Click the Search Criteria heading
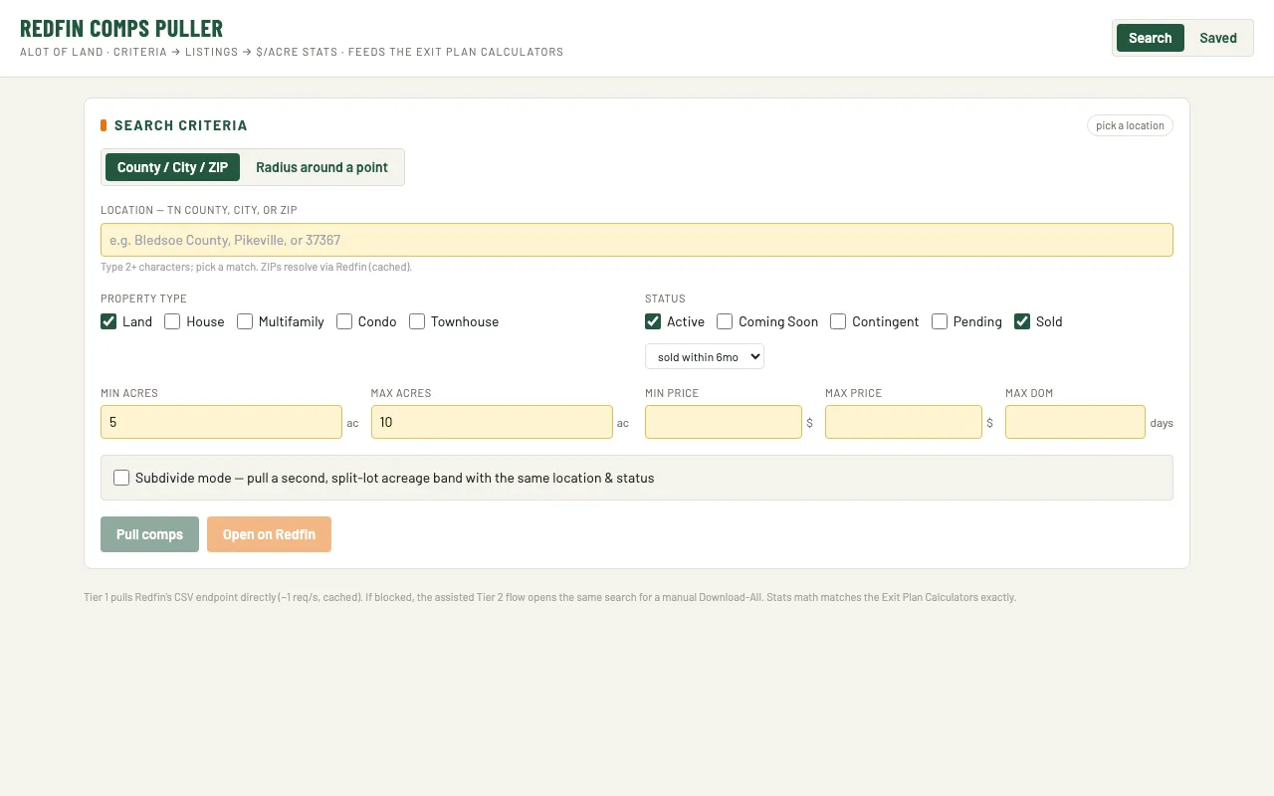Viewport: 1274px width, 796px height. [180, 125]
